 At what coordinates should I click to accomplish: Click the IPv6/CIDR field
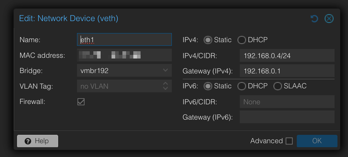pos(287,102)
